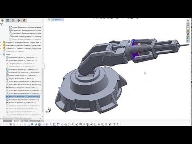The width and height of the screenshot is (192, 144).
Task: Open the Motion Study 1 tab
Action: click(36, 121)
